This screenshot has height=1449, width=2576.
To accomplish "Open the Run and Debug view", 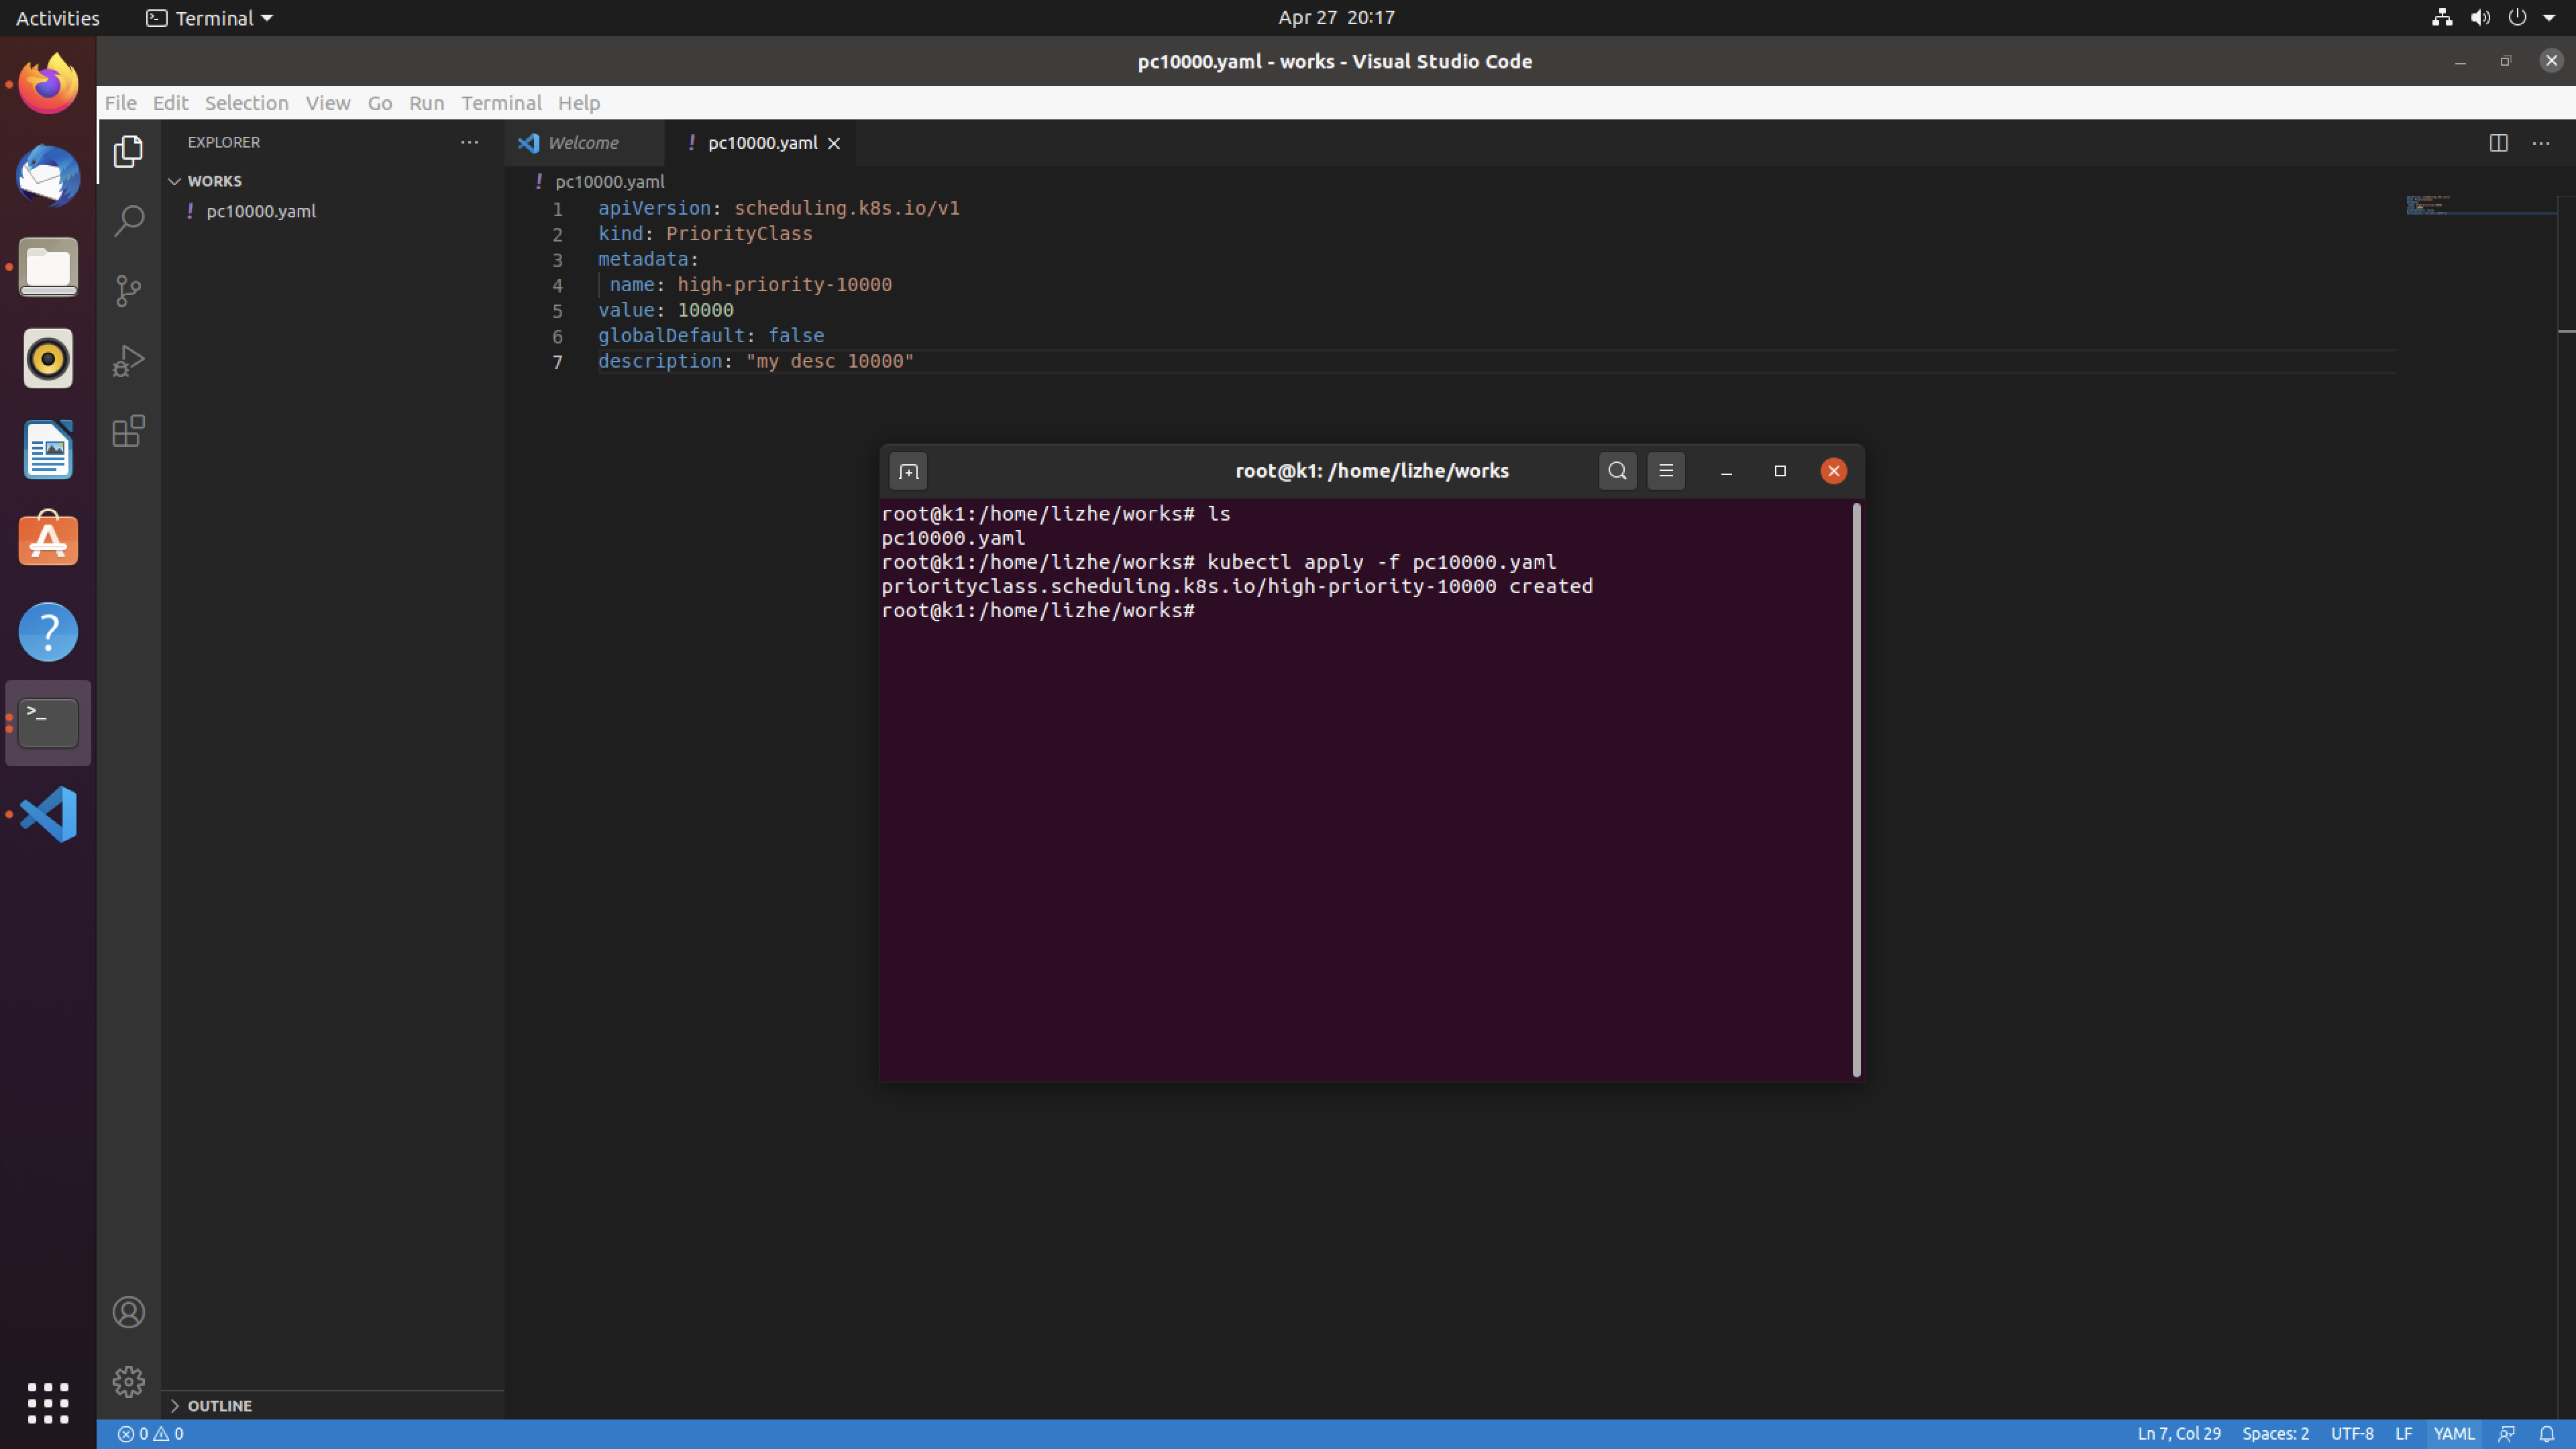I will (x=128, y=361).
